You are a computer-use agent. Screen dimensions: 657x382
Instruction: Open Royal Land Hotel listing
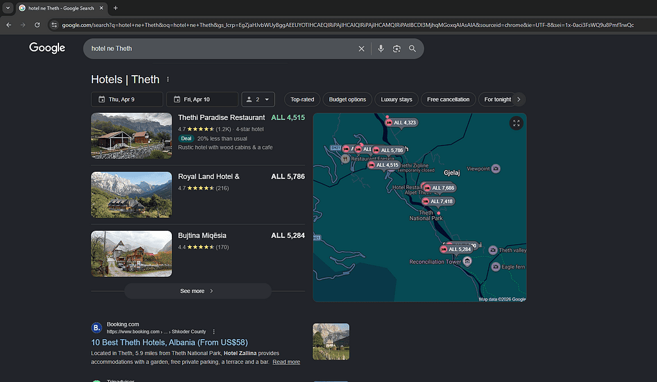pyautogui.click(x=209, y=176)
